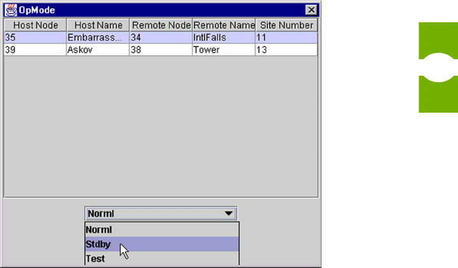Image resolution: width=458 pixels, height=268 pixels.
Task: Select the Site Number cell 11
Action: point(286,38)
